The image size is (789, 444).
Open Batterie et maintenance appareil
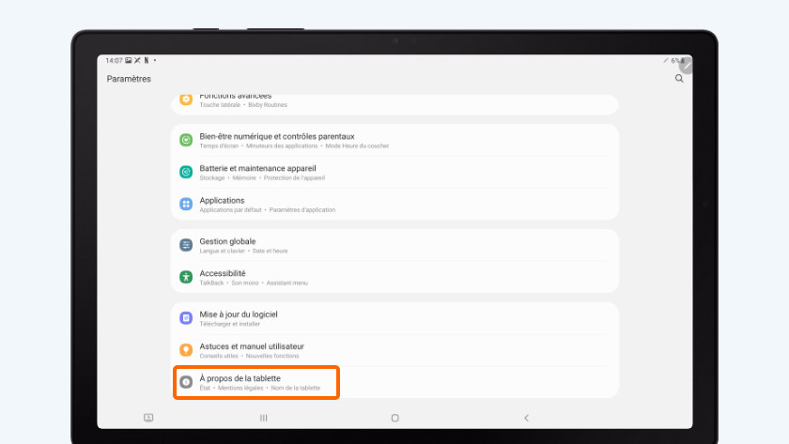point(394,173)
